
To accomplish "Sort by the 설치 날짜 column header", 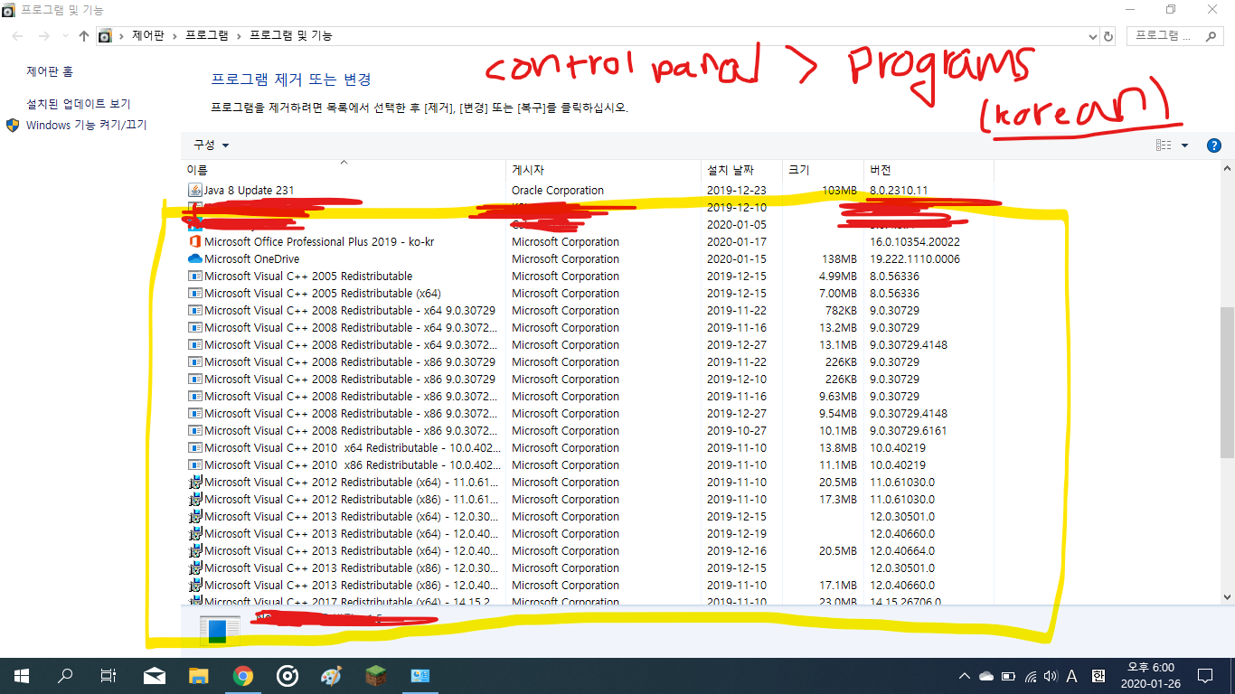I will 741,170.
